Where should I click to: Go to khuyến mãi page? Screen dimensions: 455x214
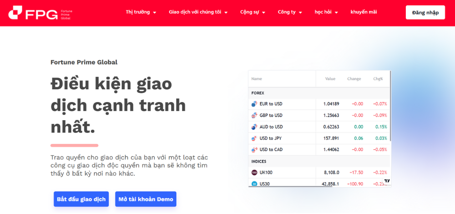point(364,12)
